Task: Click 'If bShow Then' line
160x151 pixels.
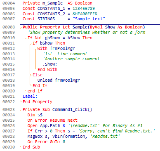Action: [49, 43]
